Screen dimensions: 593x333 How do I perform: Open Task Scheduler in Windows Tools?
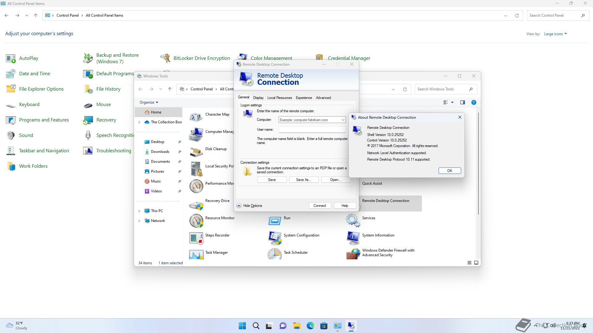288,254
